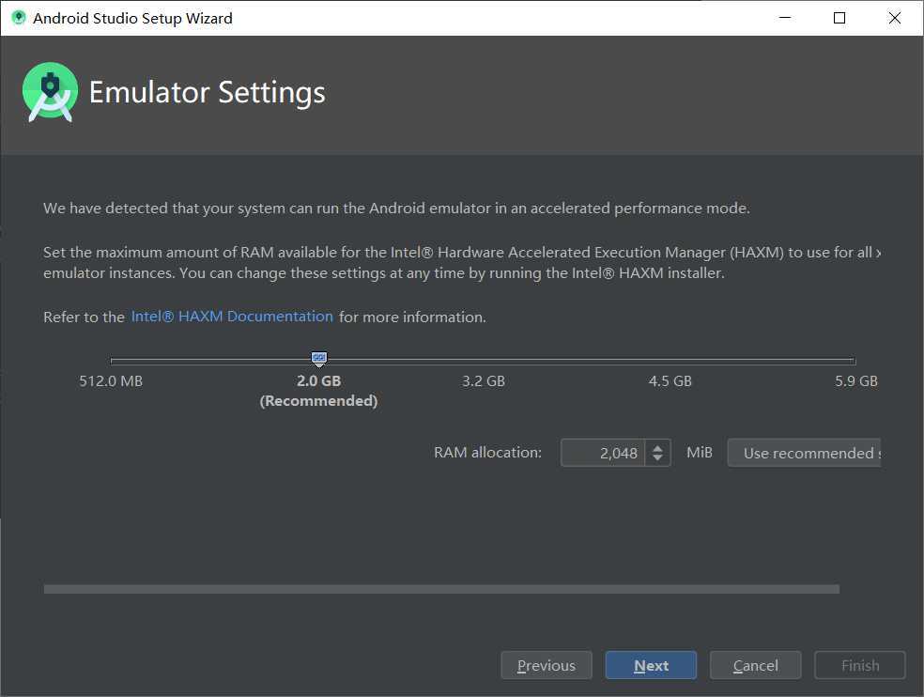
Task: Click the 5.9 GB slider tick label
Action: pyautogui.click(x=856, y=381)
